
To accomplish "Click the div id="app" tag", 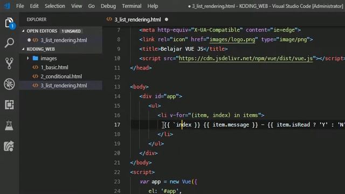I will coord(161,96).
